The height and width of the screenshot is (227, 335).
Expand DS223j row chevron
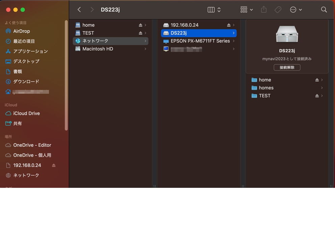tap(233, 33)
